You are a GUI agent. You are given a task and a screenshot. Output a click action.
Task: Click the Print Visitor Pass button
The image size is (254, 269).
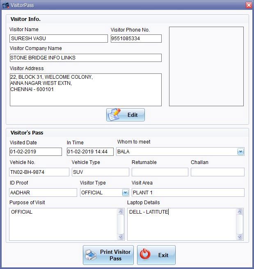point(108,255)
